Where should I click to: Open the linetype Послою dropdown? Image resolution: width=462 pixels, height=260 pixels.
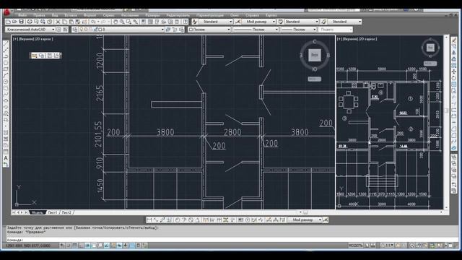tap(276, 30)
